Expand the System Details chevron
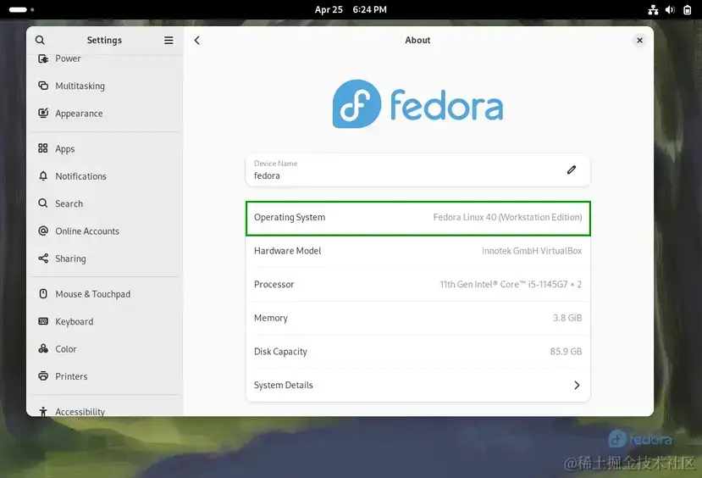The width and height of the screenshot is (702, 478). tap(577, 386)
